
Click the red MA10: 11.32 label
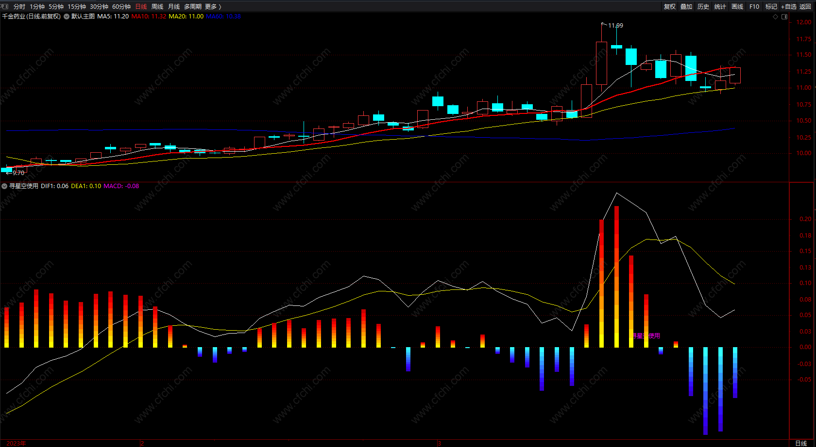click(149, 16)
